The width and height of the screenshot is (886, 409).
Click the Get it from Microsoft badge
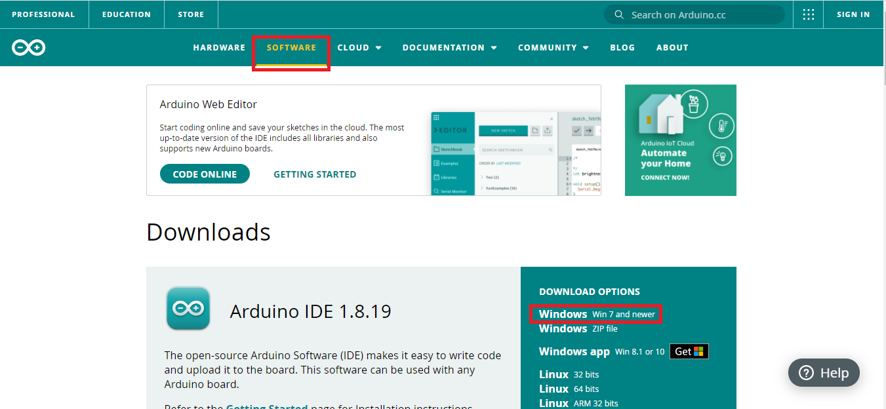689,351
